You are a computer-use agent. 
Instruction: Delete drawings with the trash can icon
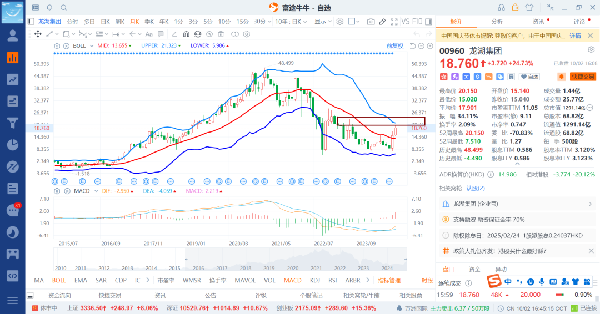[221, 34]
